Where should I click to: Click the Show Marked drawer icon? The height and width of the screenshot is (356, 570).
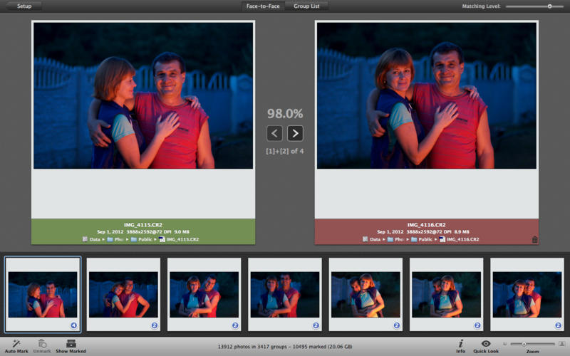(71, 343)
